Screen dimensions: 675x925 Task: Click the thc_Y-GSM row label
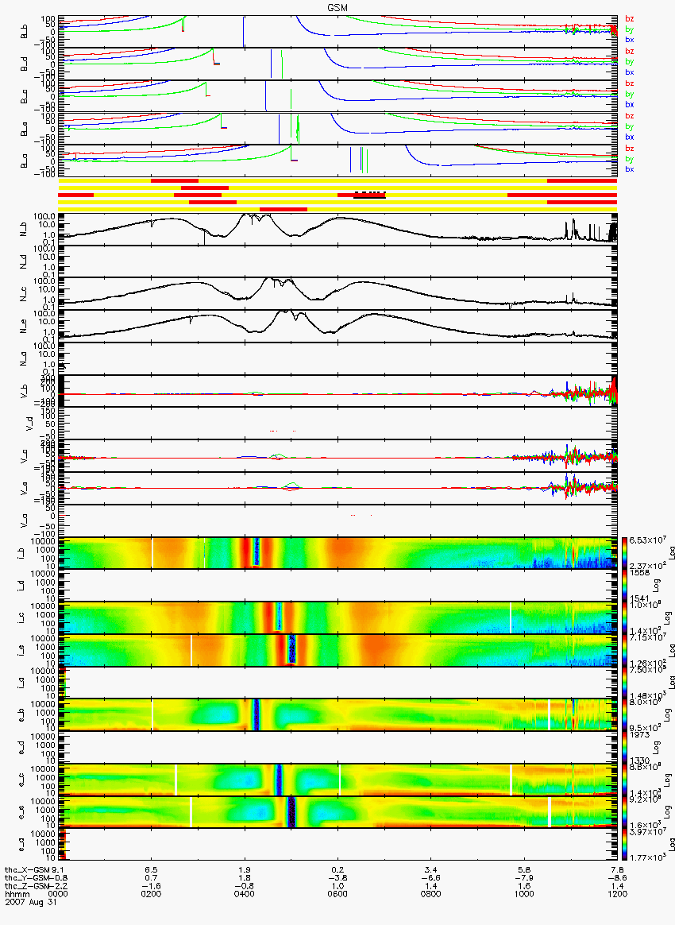point(27,878)
